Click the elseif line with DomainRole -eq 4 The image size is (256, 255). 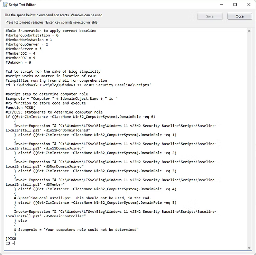[x=95, y=189]
